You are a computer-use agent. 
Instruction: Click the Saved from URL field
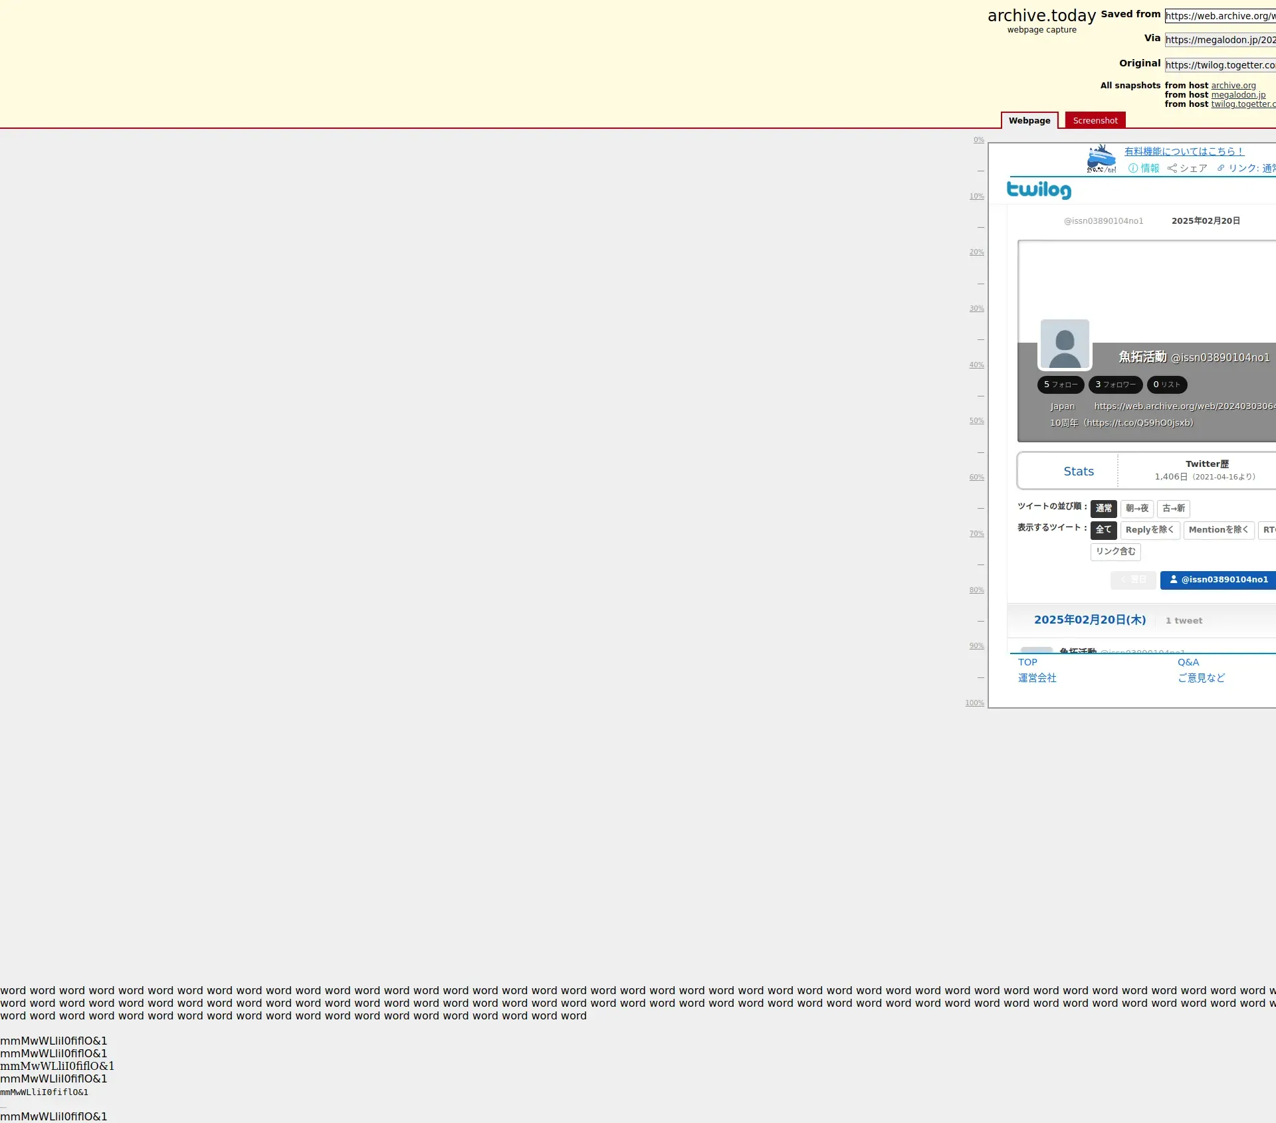1220,16
